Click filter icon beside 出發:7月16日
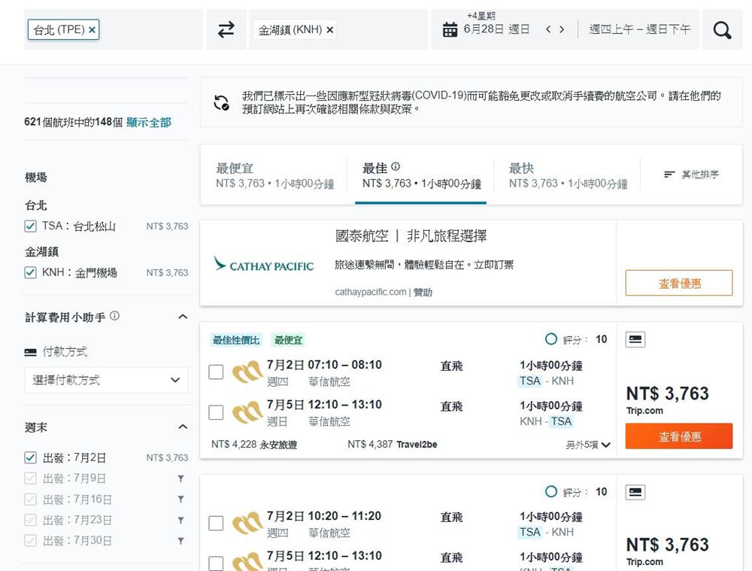The image size is (752, 571). pyautogui.click(x=180, y=499)
